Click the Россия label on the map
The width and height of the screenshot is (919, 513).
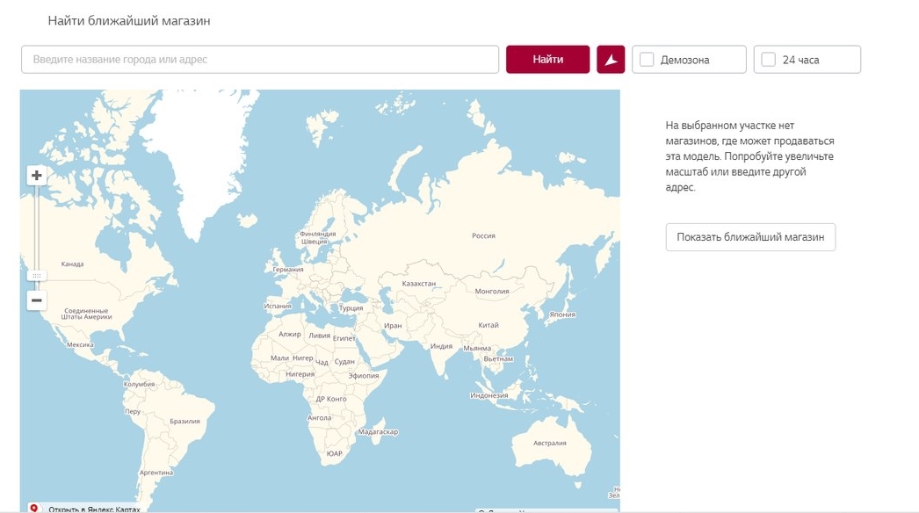(483, 235)
